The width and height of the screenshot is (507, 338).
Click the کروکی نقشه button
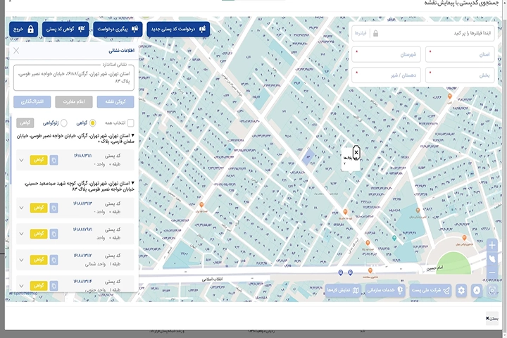(115, 101)
